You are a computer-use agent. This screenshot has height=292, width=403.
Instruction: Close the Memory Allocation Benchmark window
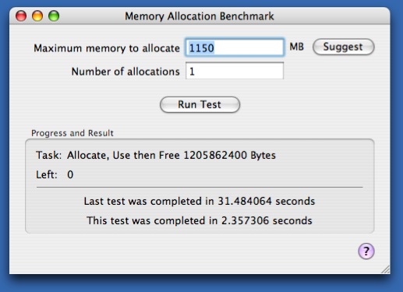tap(21, 16)
